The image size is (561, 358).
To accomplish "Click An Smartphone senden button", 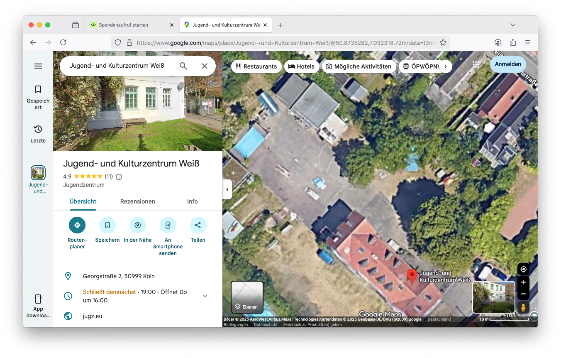I will coord(168,225).
